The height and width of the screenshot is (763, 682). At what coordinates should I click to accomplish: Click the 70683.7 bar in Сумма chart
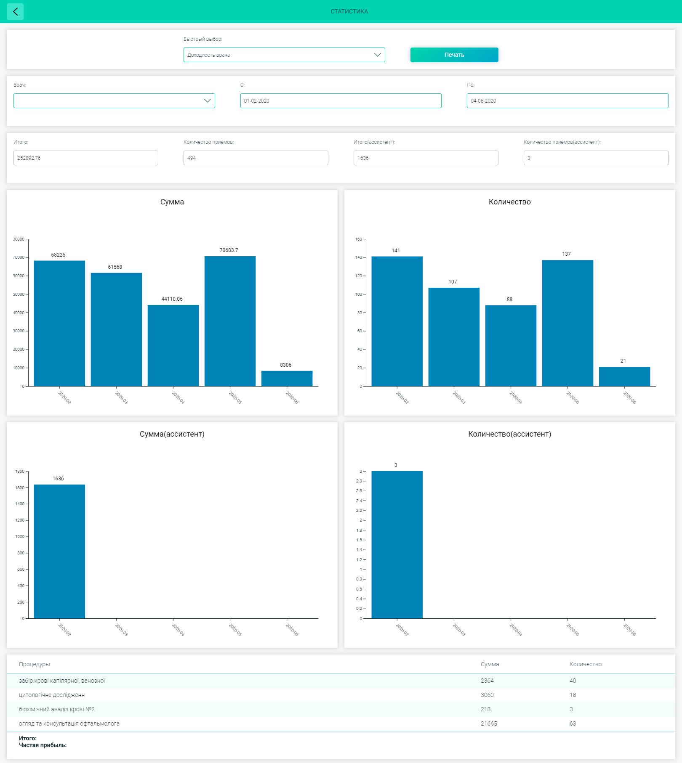tap(230, 321)
